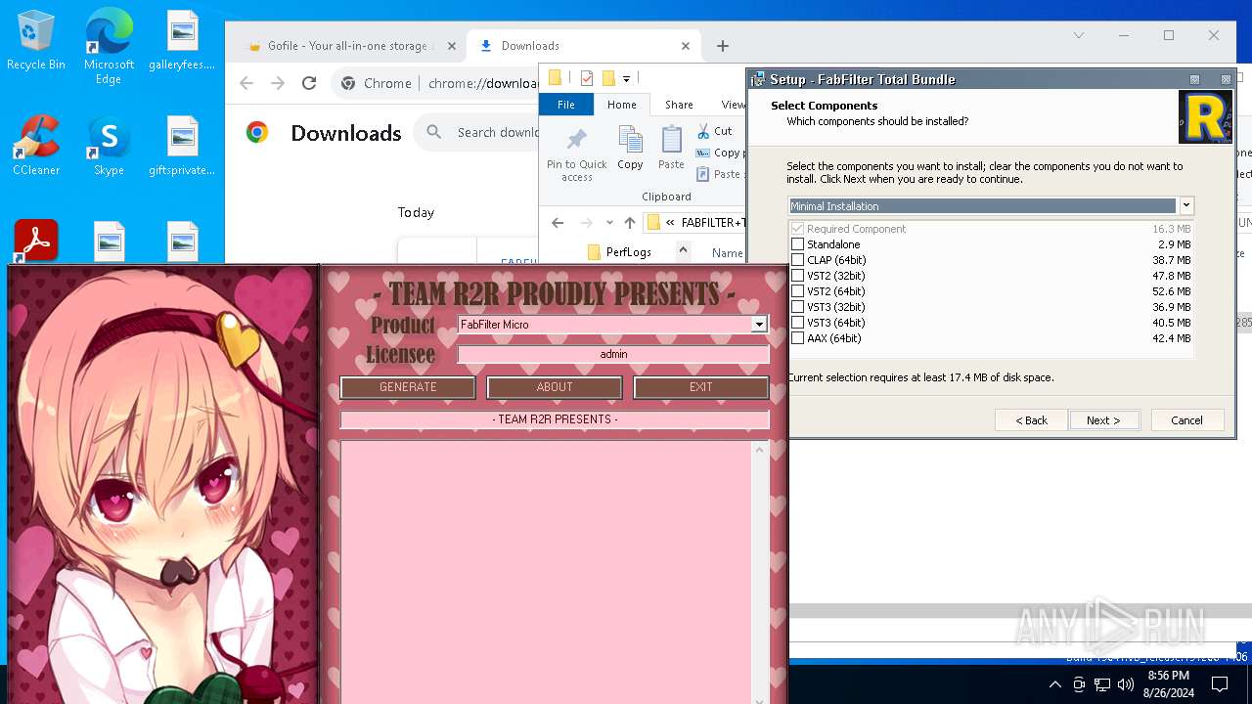Click the R2R logo in setup header
Screen dimensions: 1252x704
1205,117
